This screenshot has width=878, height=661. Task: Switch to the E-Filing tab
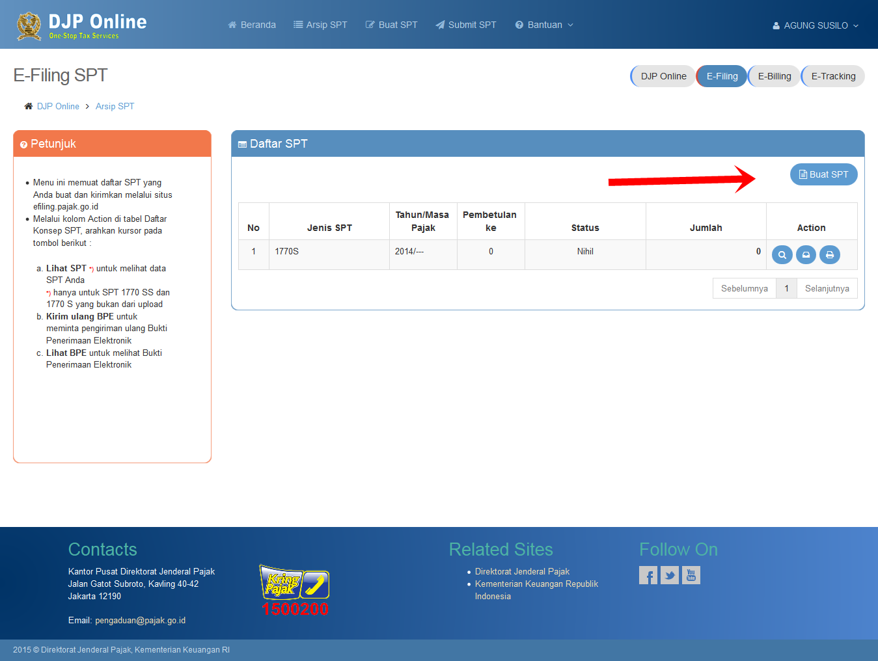[x=722, y=76]
